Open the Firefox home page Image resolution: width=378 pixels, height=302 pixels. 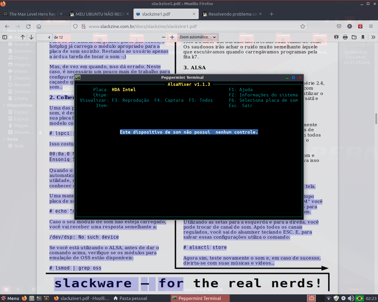point(39,27)
